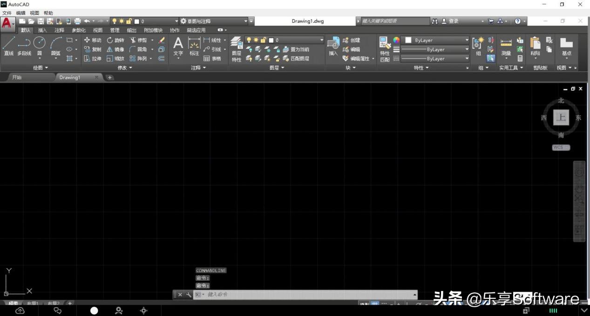Toggle the layer light bulb visibility icon
590x316 pixels.
pyautogui.click(x=248, y=40)
